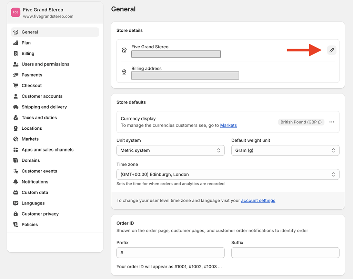Click the Store details heading
The image size is (353, 279).
pyautogui.click(x=130, y=30)
